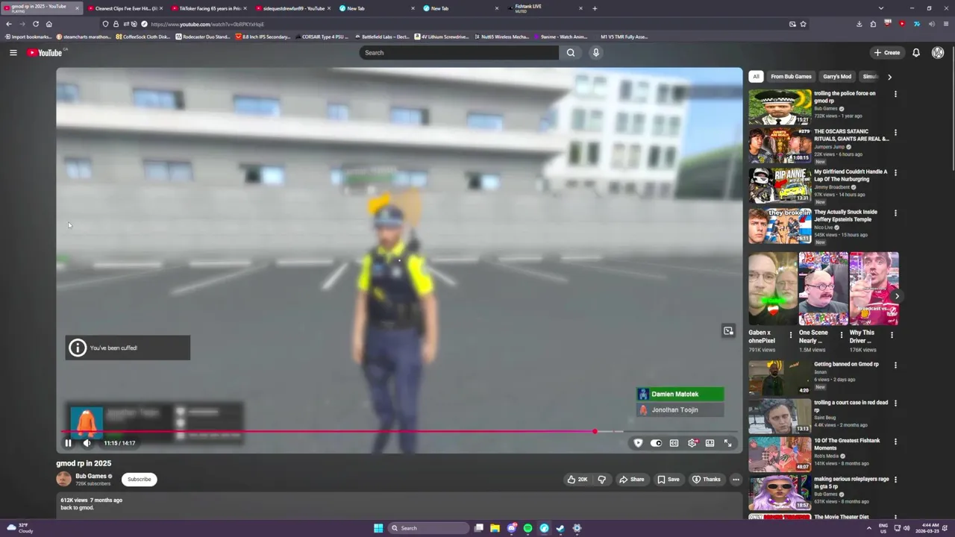Open options for trolling the police force video
The height and width of the screenshot is (537, 955).
895,94
